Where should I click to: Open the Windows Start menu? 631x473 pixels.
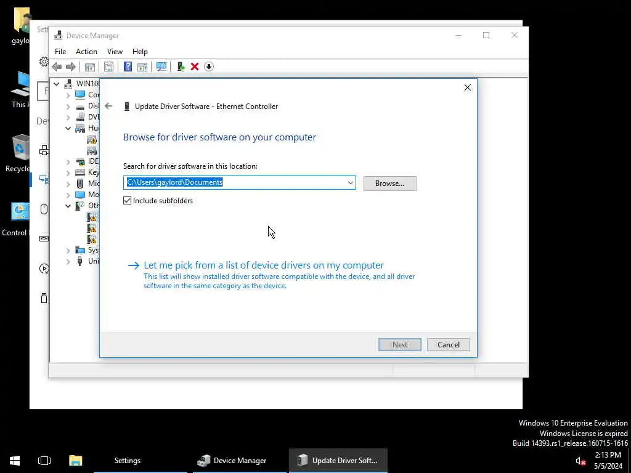point(15,461)
